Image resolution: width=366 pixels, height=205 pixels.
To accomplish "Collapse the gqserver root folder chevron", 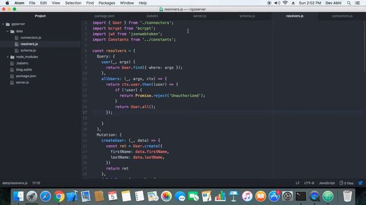I will click(3, 24).
